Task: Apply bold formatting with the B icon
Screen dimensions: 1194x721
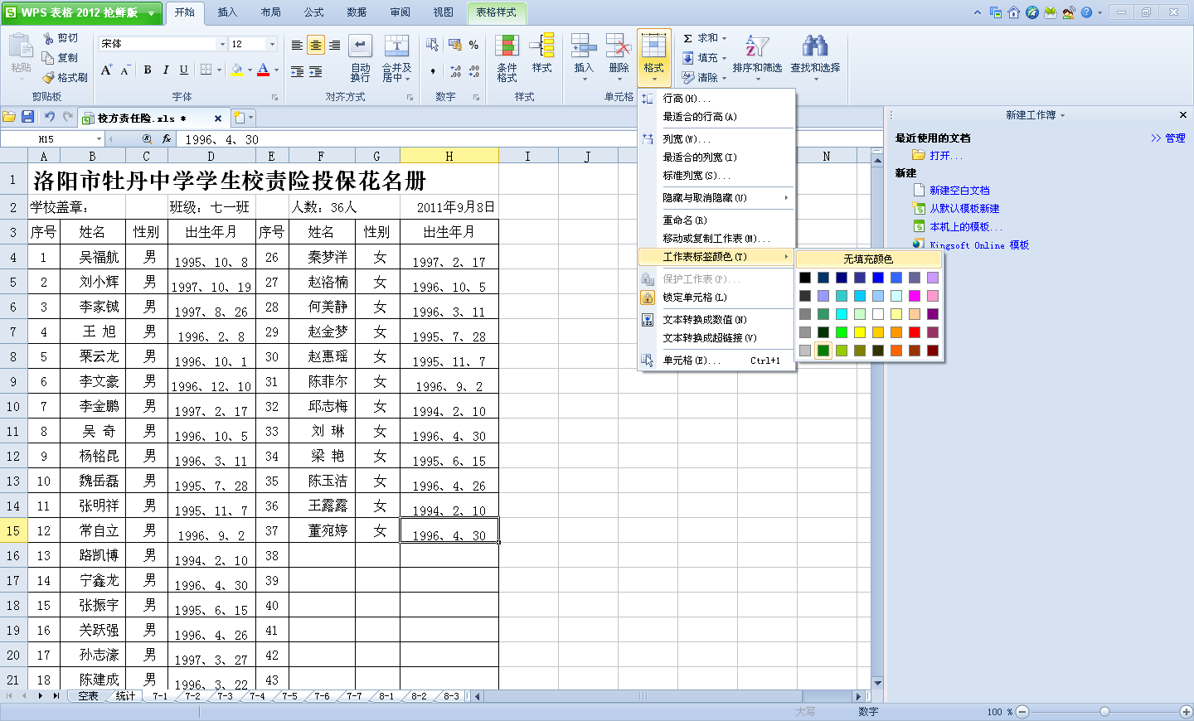Action: (147, 70)
